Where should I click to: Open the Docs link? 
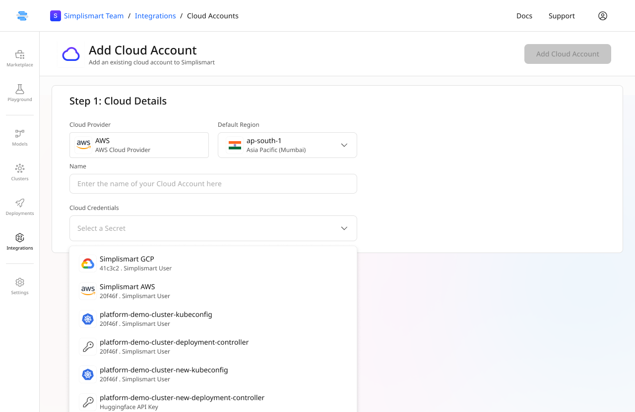click(524, 16)
